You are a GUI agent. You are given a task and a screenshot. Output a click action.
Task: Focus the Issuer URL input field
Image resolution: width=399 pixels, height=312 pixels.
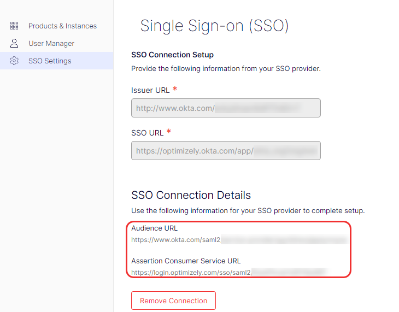(226, 108)
